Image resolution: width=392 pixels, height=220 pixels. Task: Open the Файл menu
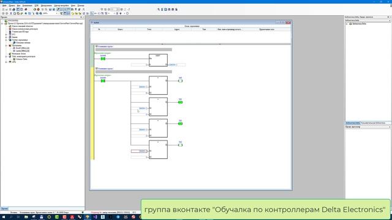tap(4, 5)
